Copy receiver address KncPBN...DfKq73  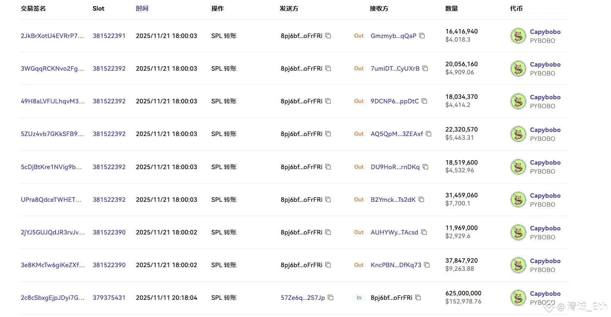tap(427, 265)
